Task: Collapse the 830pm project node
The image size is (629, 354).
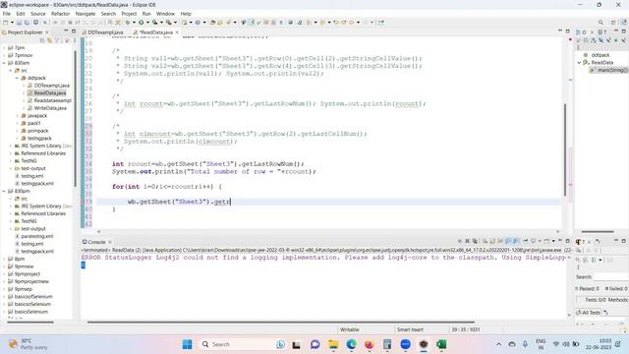Action: point(4,191)
